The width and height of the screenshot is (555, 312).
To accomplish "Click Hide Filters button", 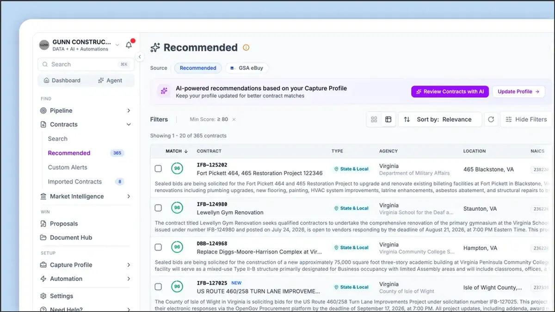I will point(526,119).
